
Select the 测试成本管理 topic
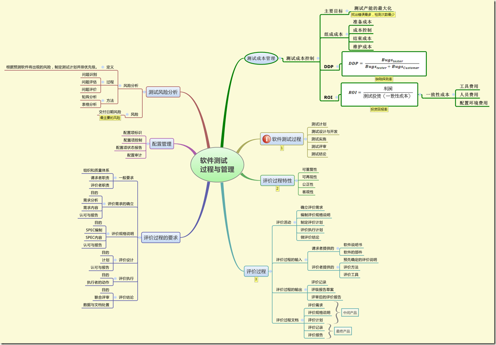[x=261, y=58]
